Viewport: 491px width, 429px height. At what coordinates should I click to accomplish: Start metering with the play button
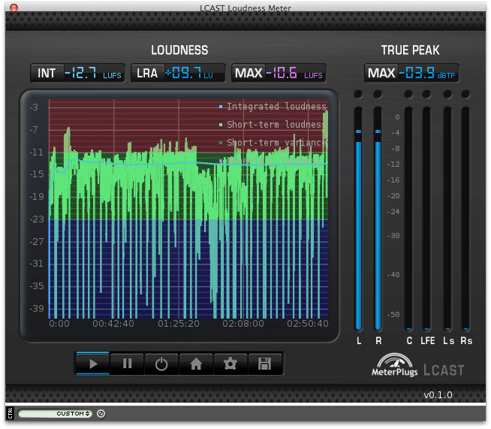click(92, 364)
